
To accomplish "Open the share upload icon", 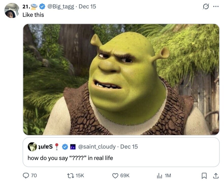I will pos(216,176).
